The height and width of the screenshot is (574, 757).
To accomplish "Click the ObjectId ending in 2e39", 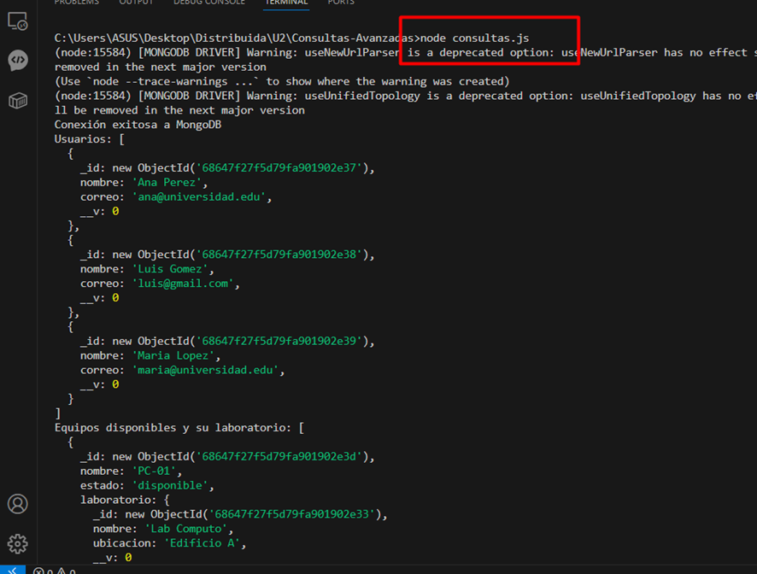I will coord(279,342).
